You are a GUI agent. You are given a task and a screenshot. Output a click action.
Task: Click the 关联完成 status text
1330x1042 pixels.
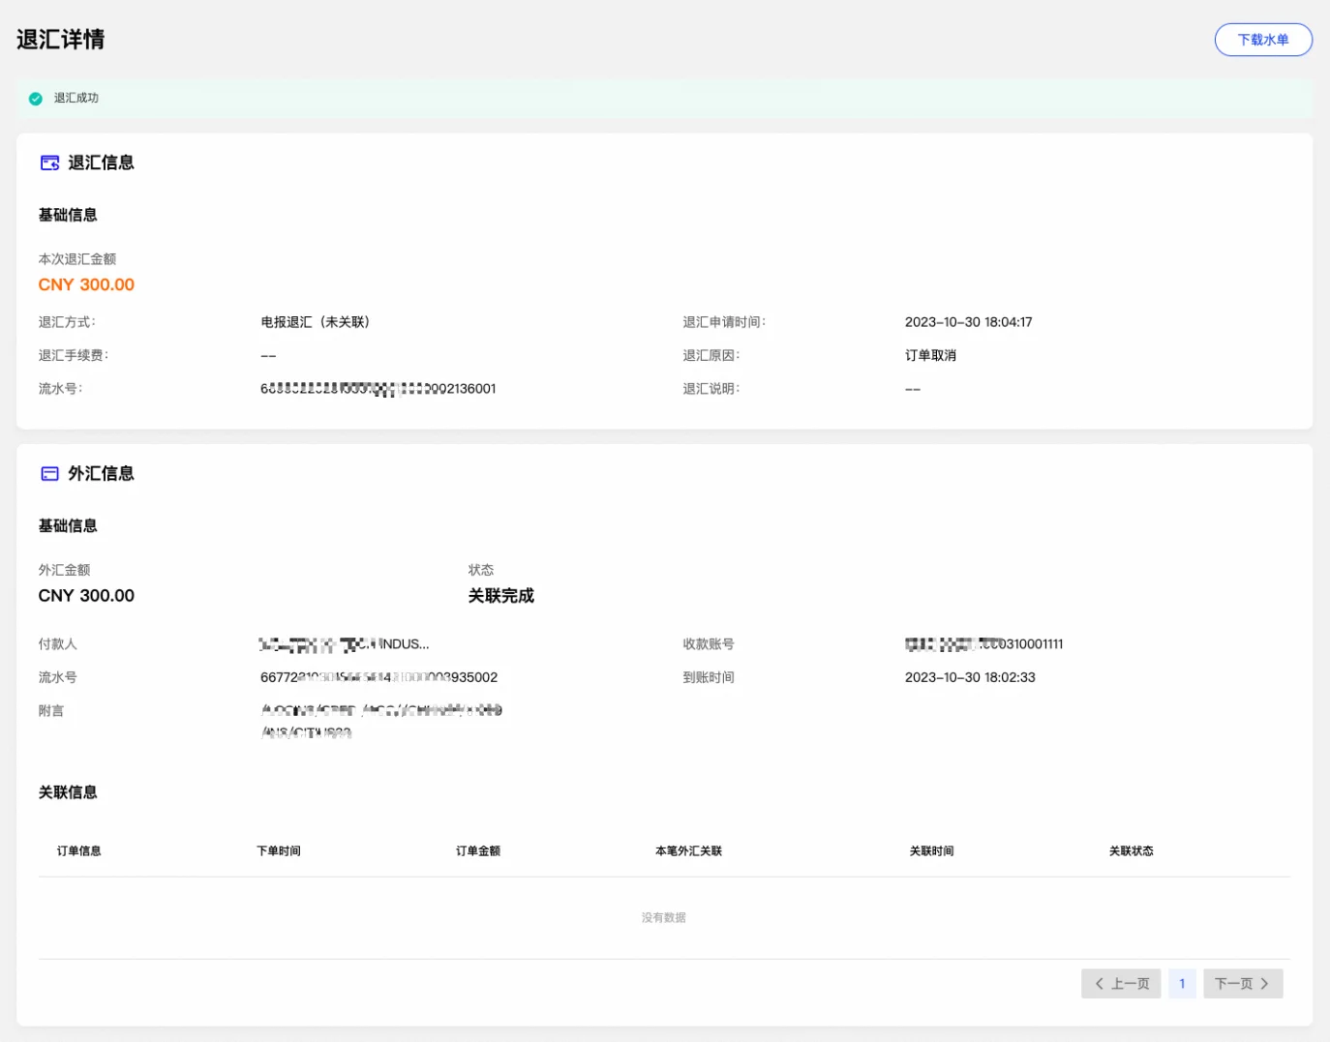pos(500,596)
